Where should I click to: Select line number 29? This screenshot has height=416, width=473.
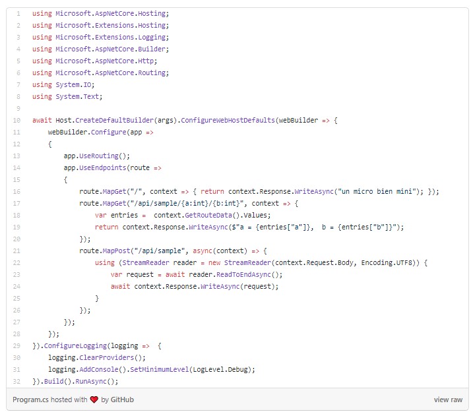tap(16, 346)
